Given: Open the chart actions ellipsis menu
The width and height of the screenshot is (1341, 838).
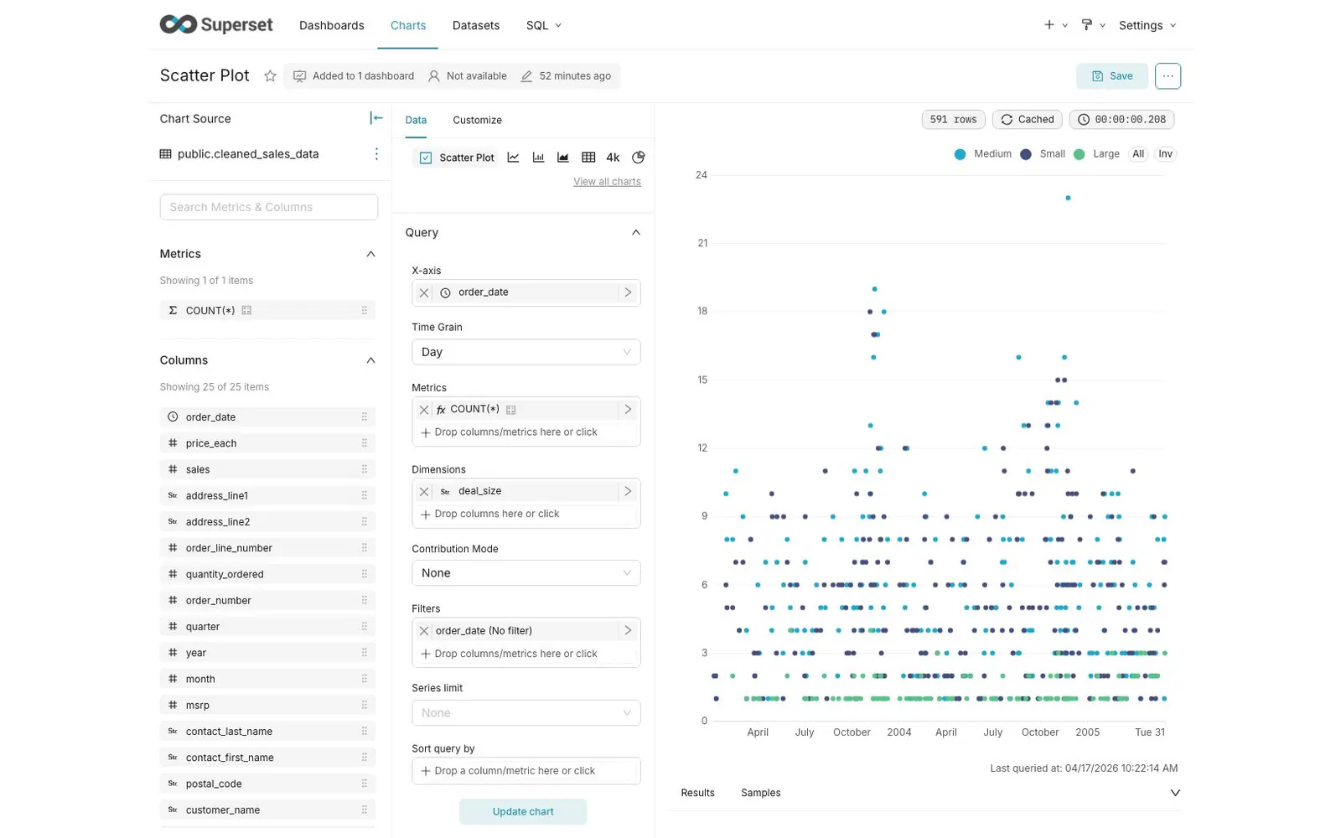Looking at the screenshot, I should pos(1168,76).
